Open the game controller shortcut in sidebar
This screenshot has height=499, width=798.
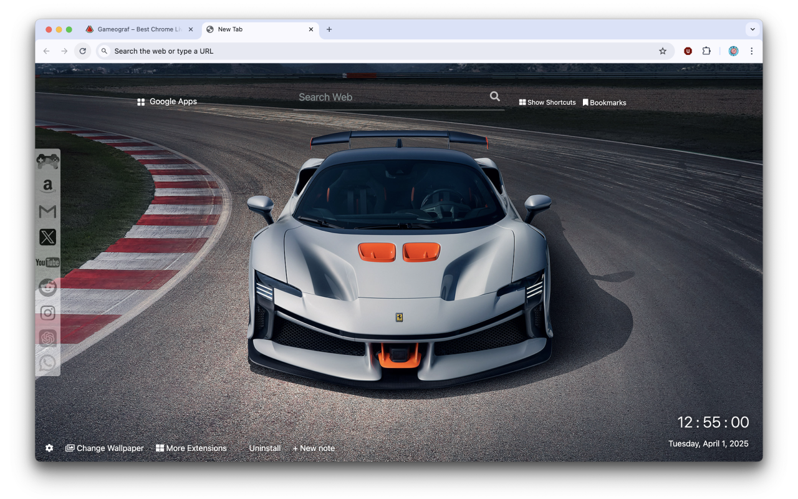click(47, 161)
